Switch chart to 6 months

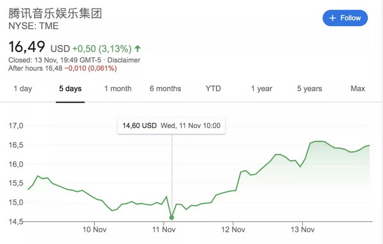point(165,88)
